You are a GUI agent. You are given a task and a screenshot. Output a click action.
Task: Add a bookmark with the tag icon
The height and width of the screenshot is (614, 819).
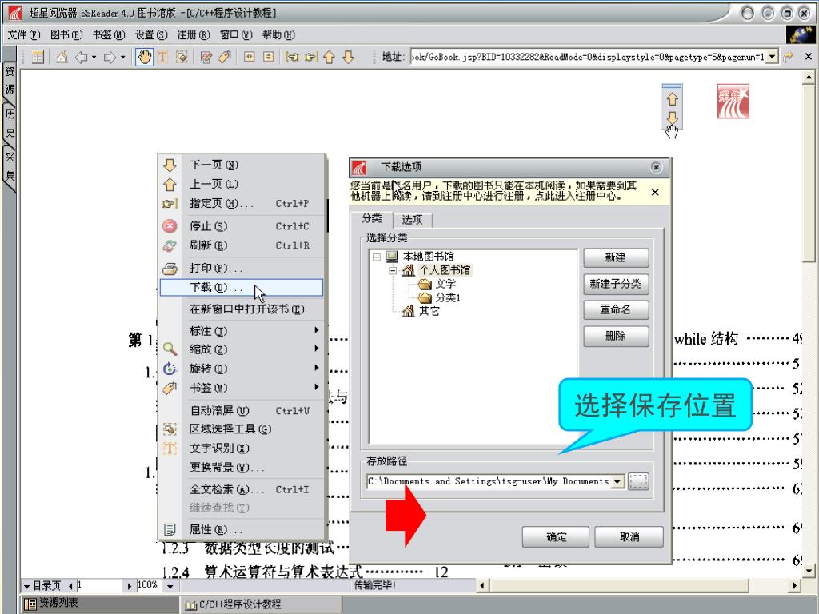(225, 57)
